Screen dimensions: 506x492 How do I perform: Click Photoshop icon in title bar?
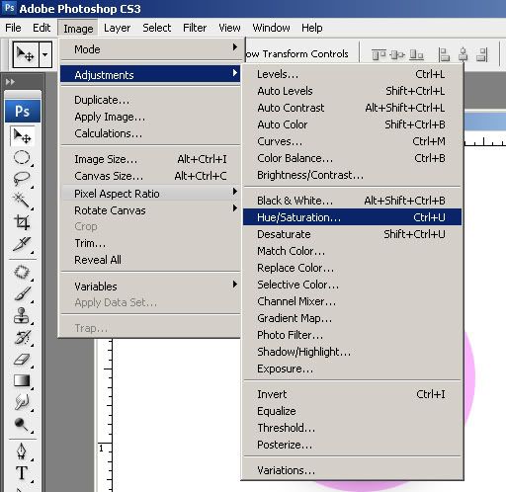9,8
